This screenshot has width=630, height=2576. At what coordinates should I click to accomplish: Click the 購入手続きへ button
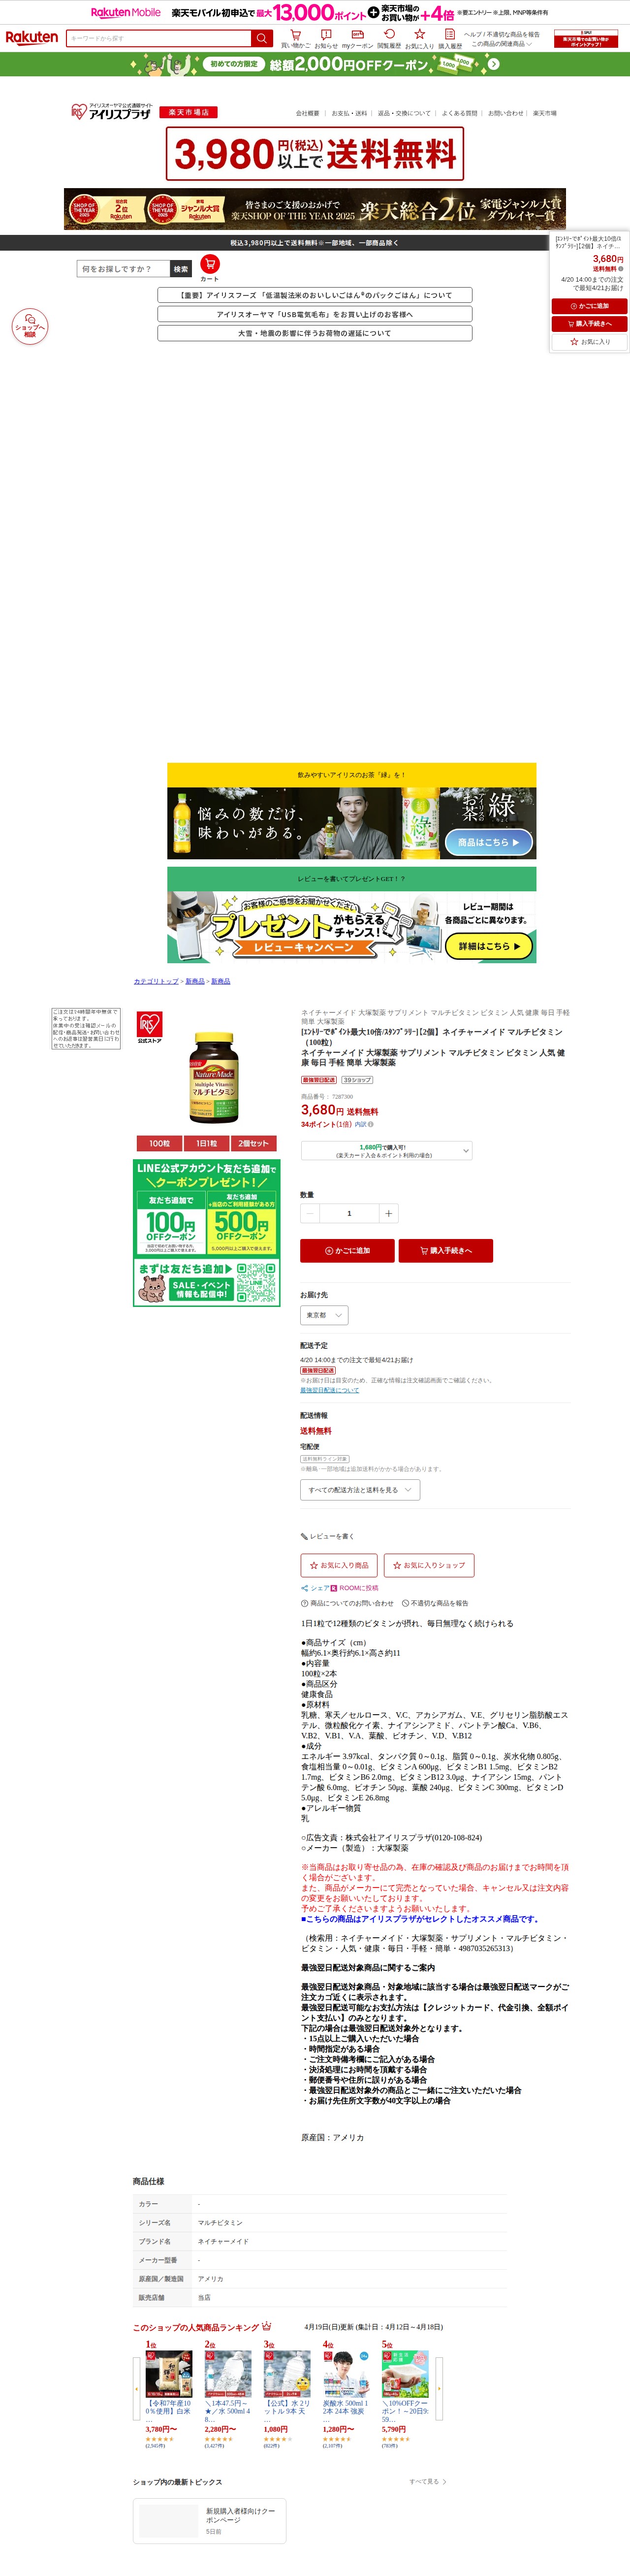(x=445, y=1250)
